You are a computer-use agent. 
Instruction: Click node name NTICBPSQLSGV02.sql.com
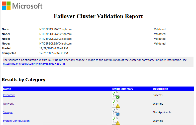pyautogui.click(x=55, y=34)
